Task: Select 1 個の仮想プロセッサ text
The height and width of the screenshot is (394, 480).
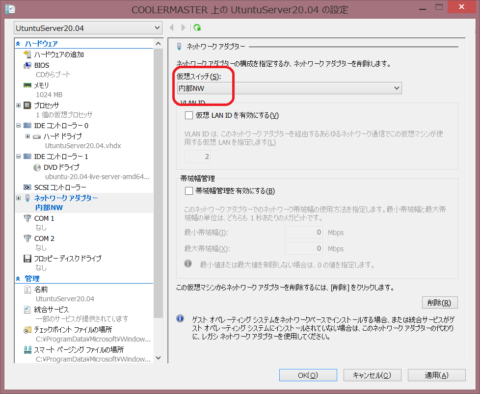Action: [x=64, y=115]
